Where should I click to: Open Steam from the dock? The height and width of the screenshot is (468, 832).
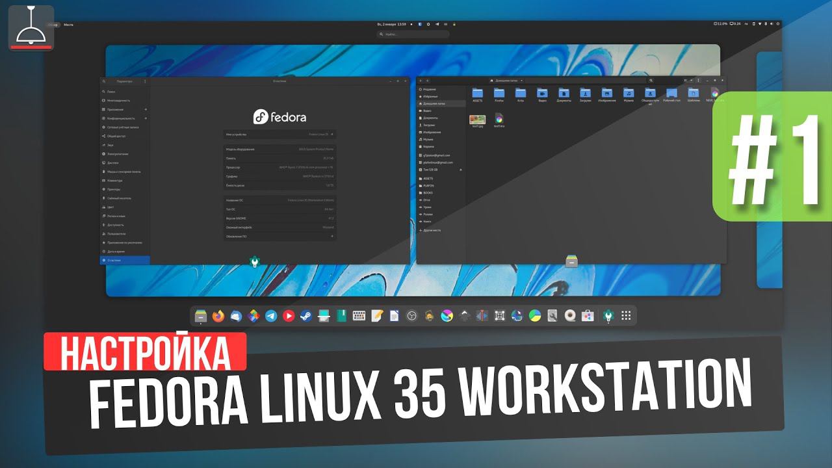pyautogui.click(x=306, y=316)
